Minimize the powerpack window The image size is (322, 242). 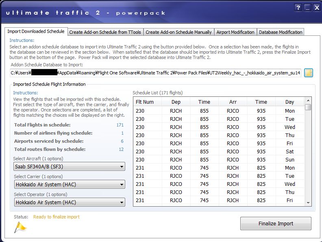coord(307,8)
